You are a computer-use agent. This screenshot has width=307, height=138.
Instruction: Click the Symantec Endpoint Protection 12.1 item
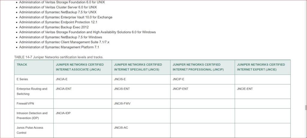[x=58, y=22]
